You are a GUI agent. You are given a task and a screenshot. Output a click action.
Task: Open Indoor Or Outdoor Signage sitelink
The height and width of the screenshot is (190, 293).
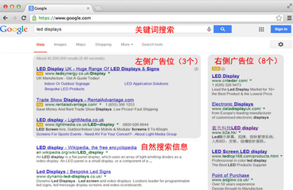[67, 84]
